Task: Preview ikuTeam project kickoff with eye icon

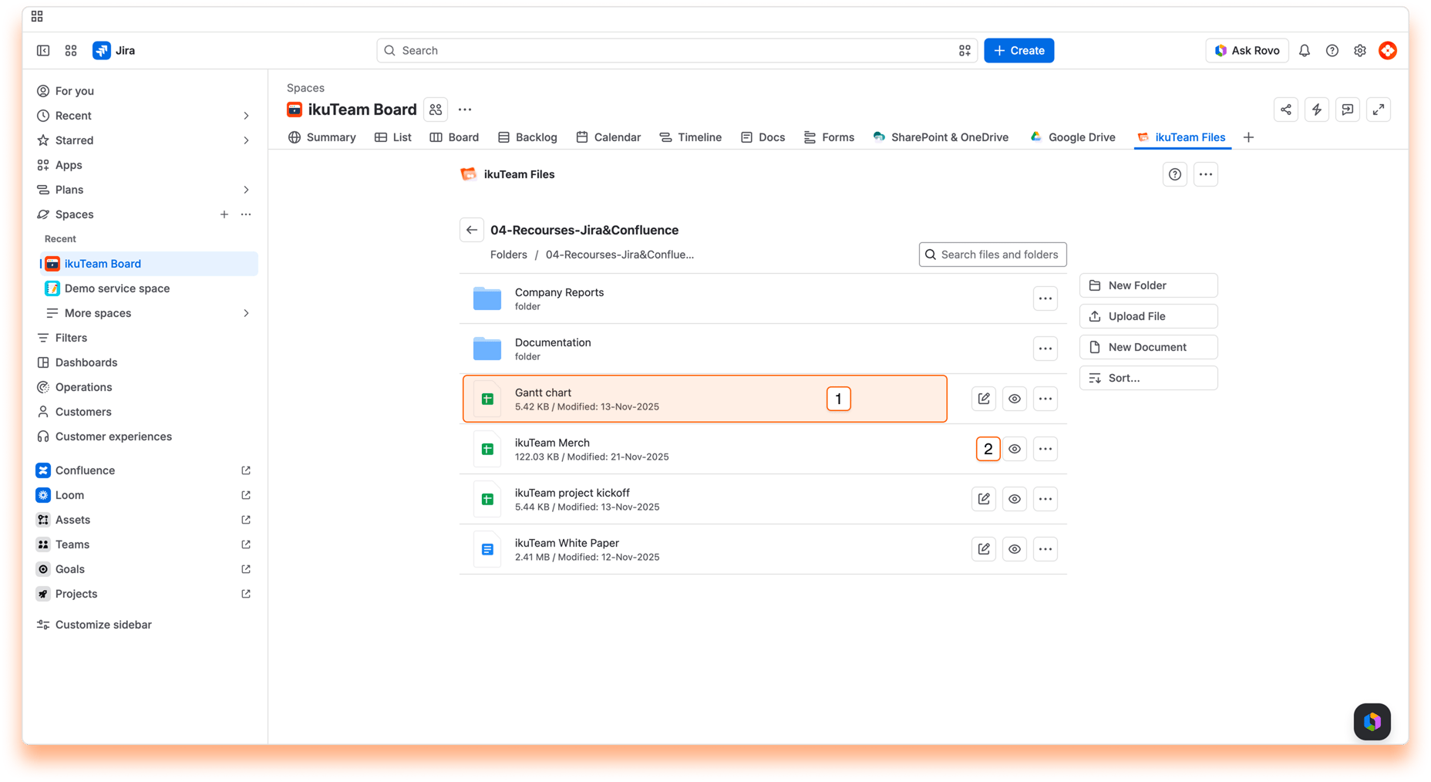Action: coord(1015,499)
